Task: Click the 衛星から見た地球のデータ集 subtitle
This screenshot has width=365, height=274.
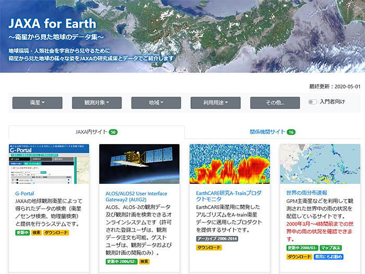Action: 56,37
